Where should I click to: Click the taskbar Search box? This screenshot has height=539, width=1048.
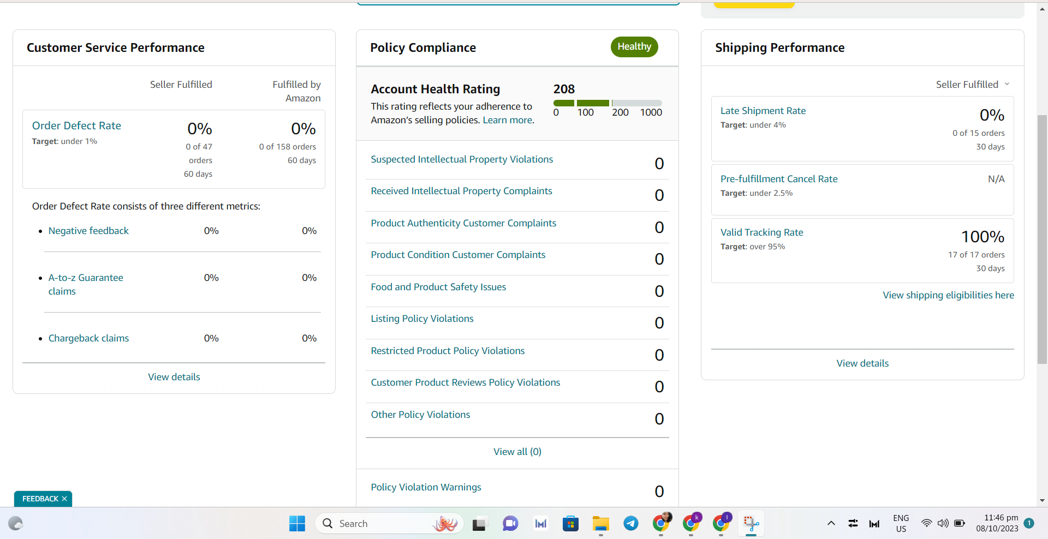point(389,524)
